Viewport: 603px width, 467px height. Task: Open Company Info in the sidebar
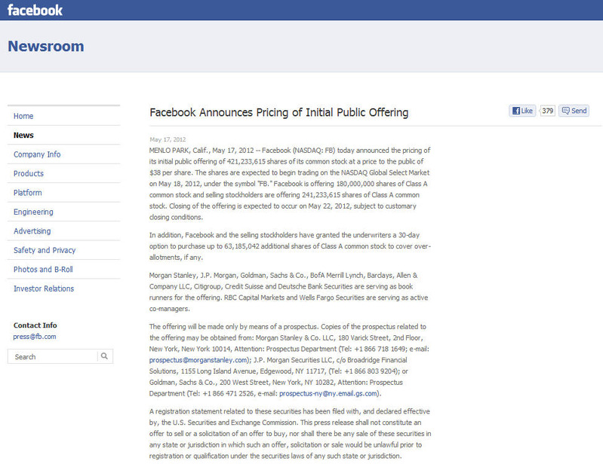(x=37, y=154)
